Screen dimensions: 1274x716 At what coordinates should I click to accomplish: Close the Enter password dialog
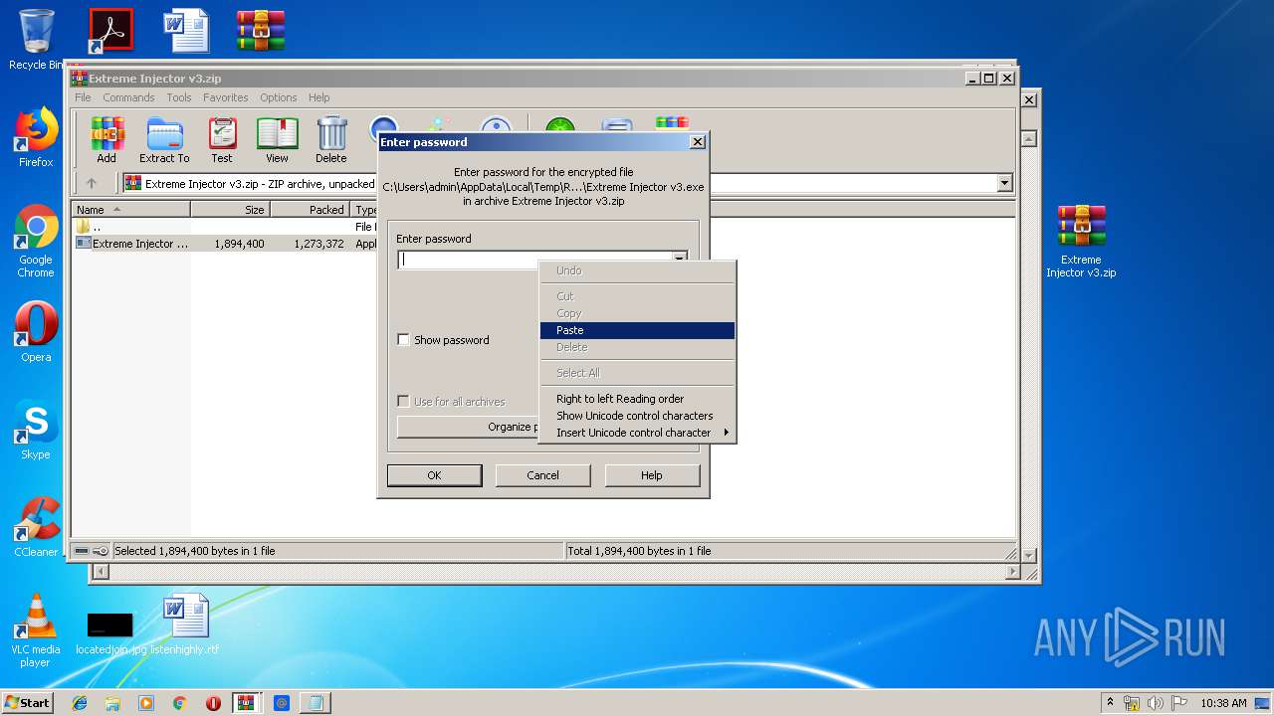pos(698,142)
